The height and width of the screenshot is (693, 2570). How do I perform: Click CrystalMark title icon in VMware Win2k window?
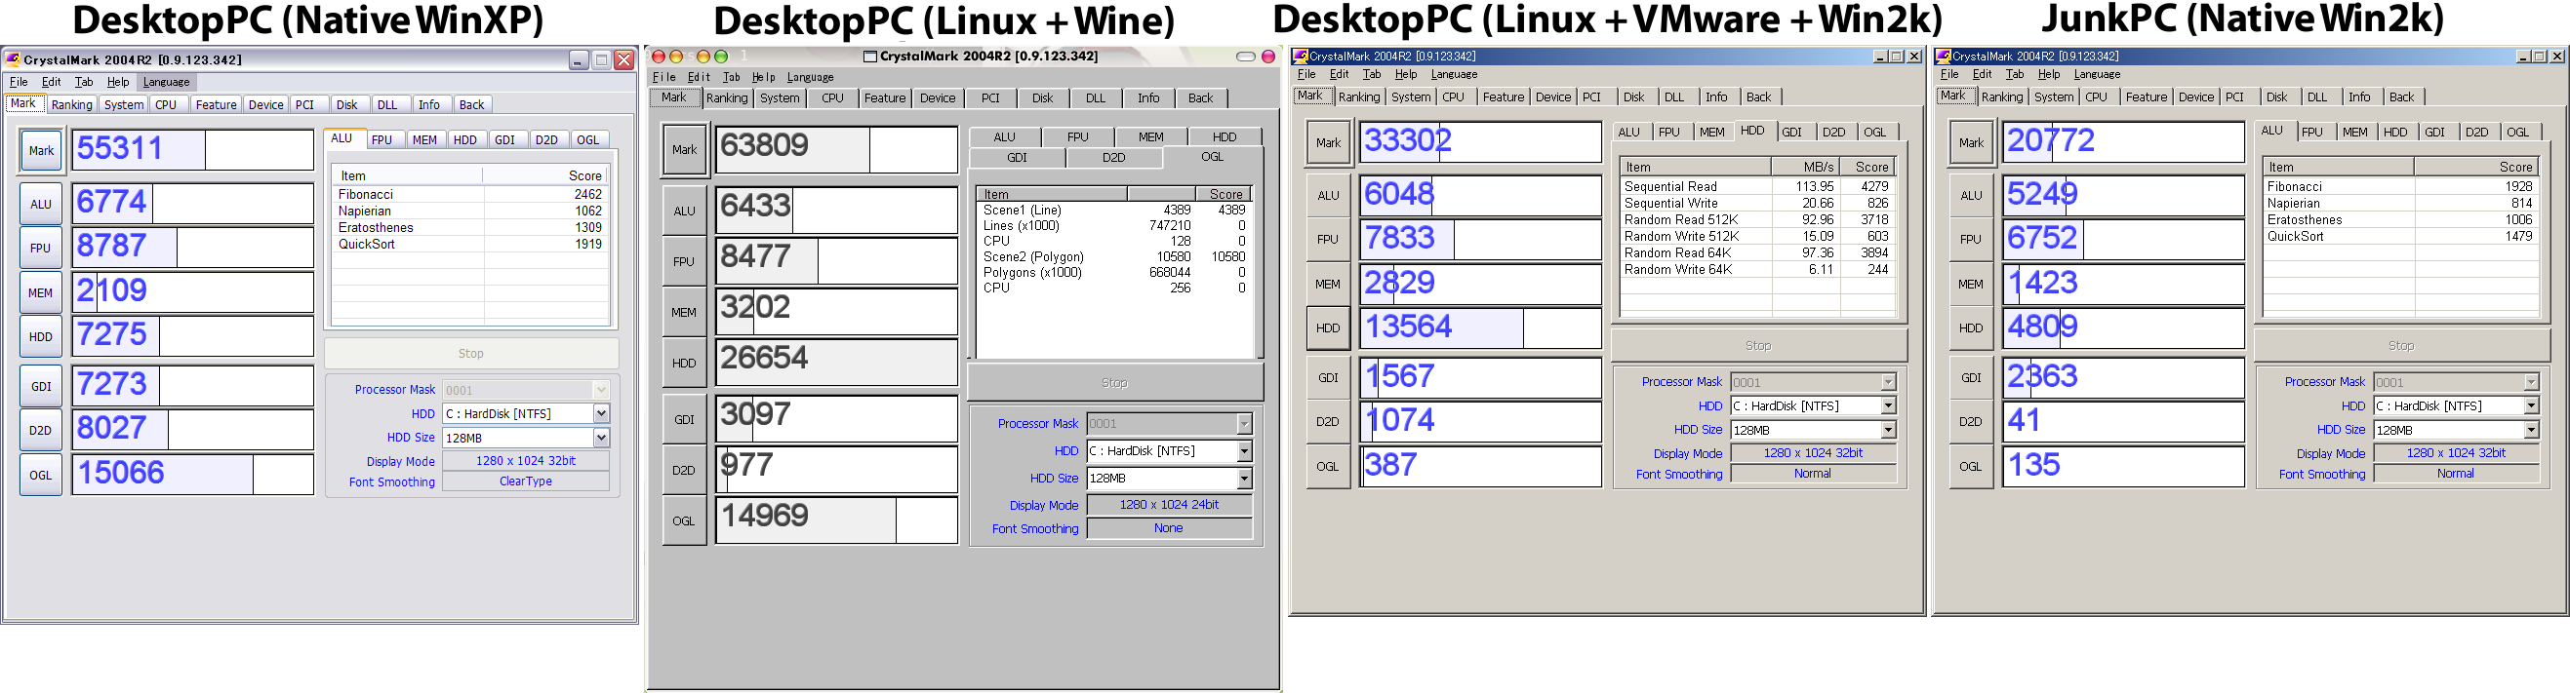[x=1300, y=56]
